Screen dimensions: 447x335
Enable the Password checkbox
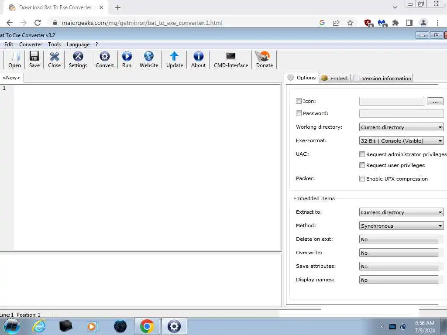[x=299, y=113]
